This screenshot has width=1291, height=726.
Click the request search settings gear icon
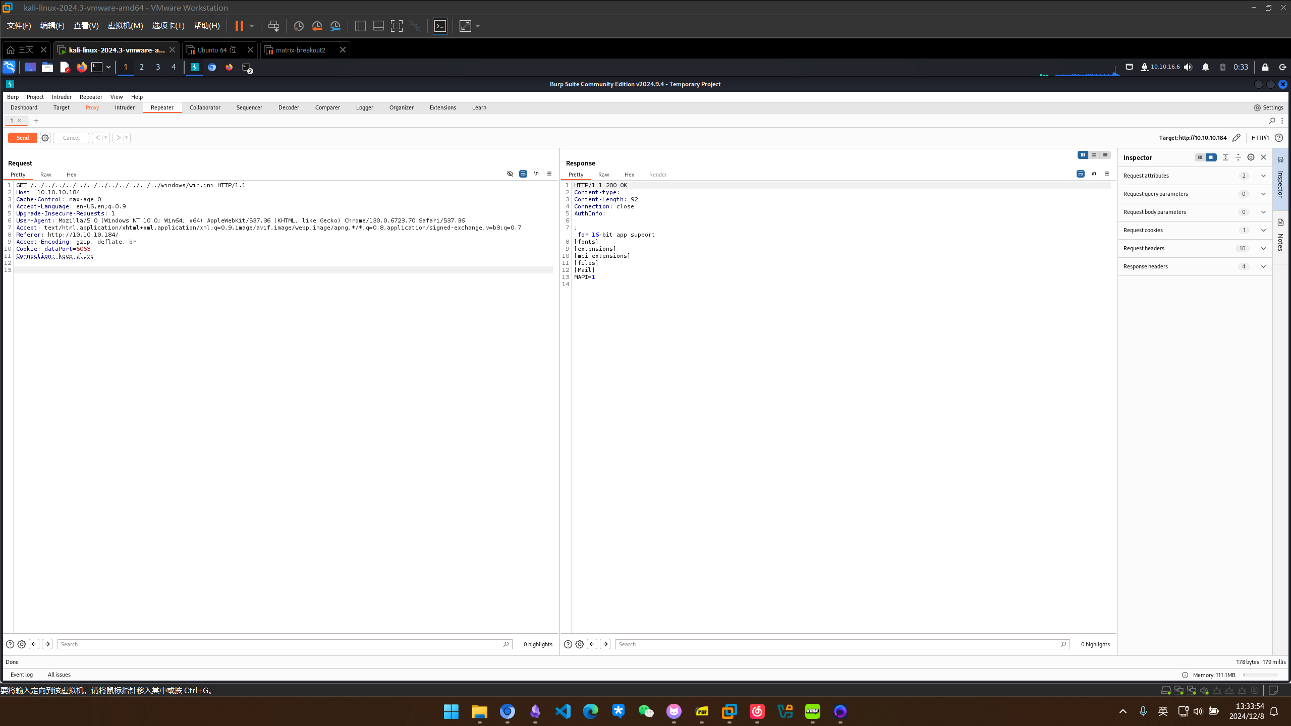[x=22, y=644]
